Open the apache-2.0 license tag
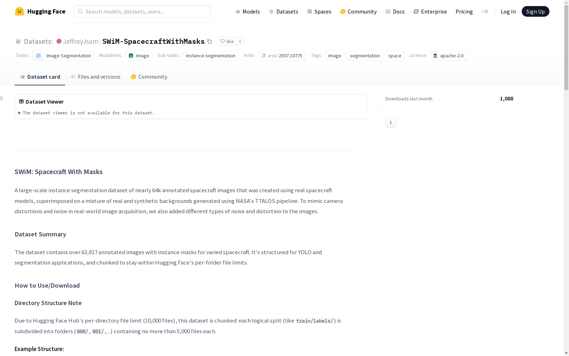The image size is (569, 356). tap(448, 56)
